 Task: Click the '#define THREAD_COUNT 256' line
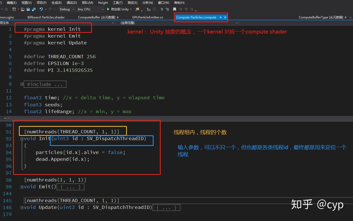(x=60, y=57)
